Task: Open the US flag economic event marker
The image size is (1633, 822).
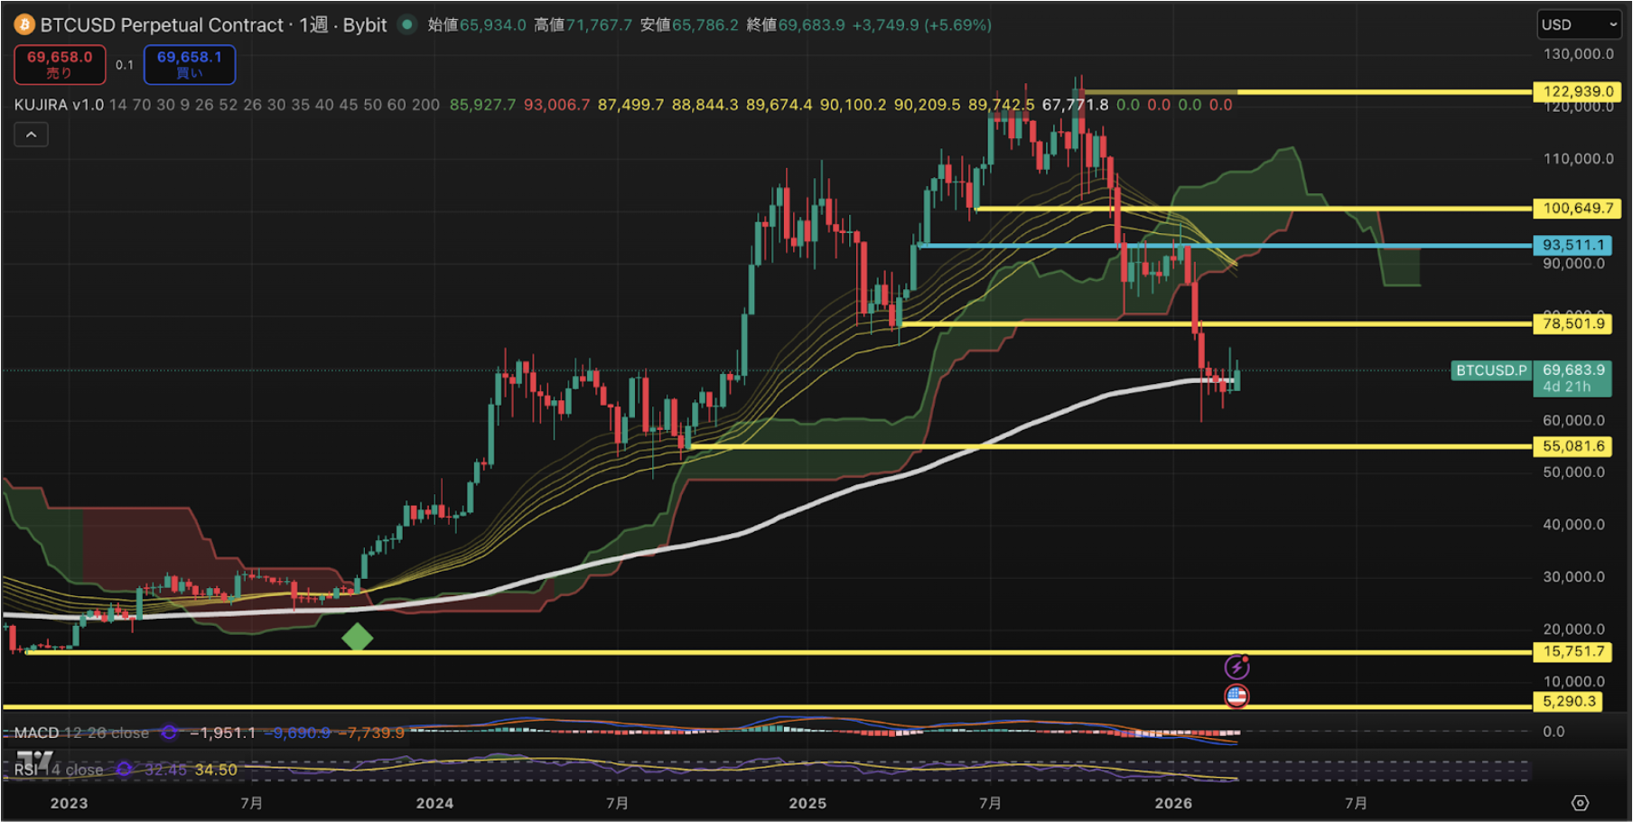Action: [x=1236, y=696]
